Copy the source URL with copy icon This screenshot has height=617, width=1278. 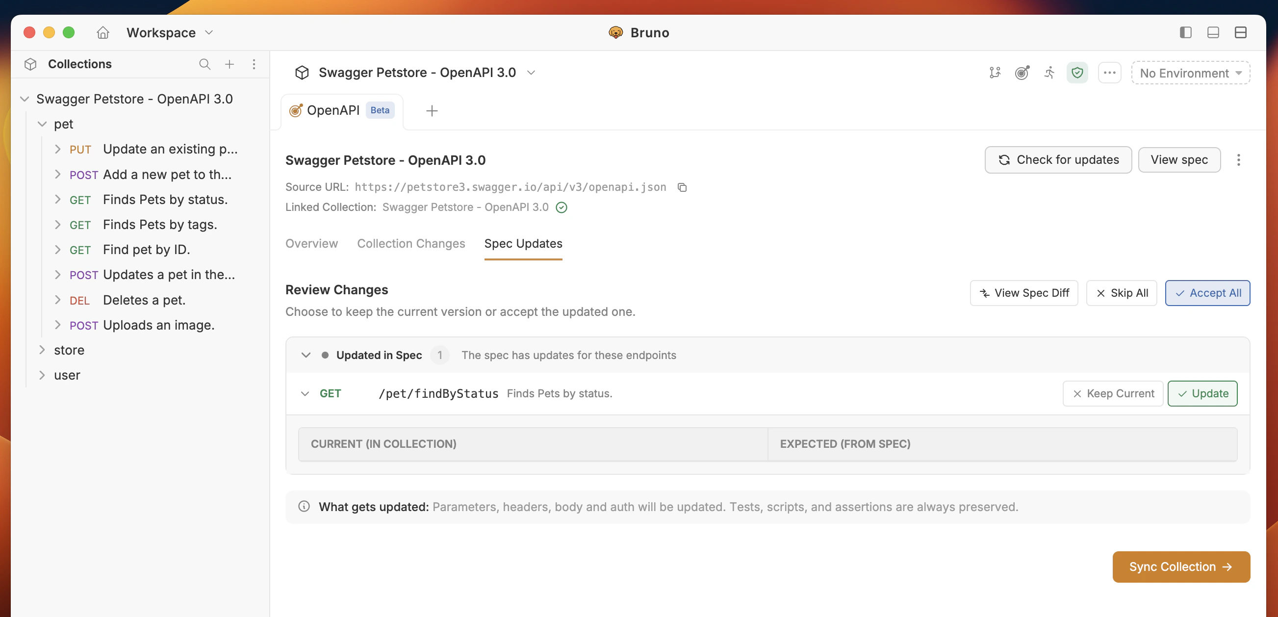point(682,187)
